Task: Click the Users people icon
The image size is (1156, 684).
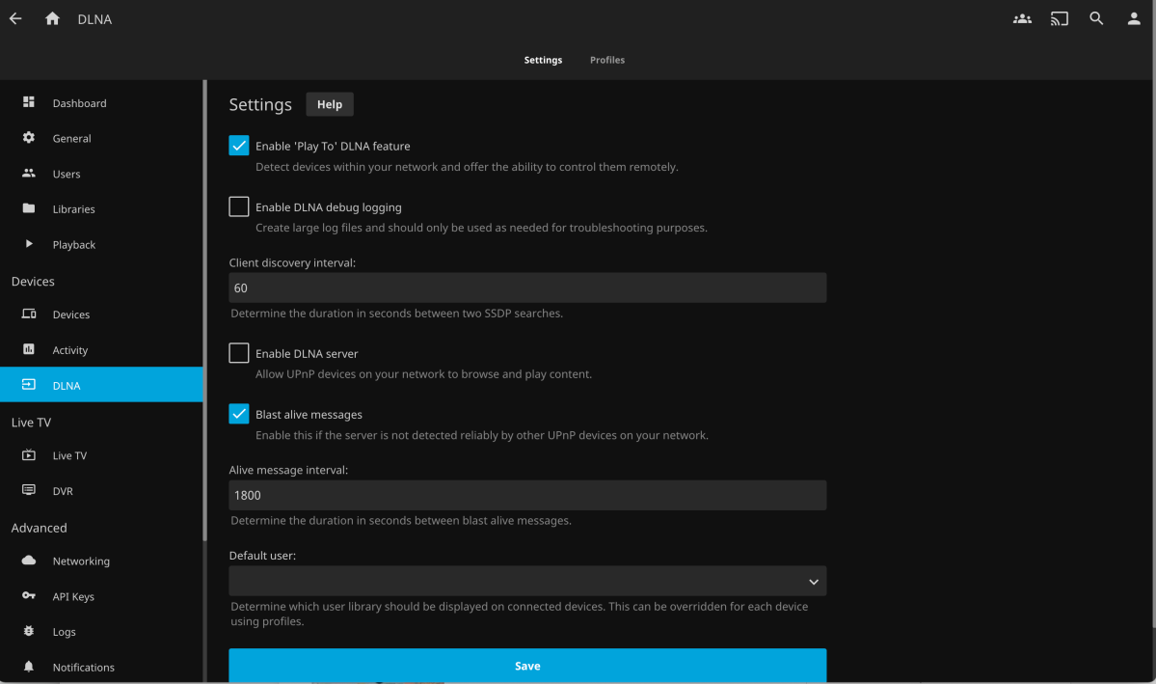Action: [29, 173]
